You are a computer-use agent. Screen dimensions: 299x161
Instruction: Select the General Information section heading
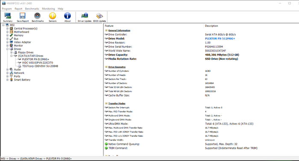[119, 30]
